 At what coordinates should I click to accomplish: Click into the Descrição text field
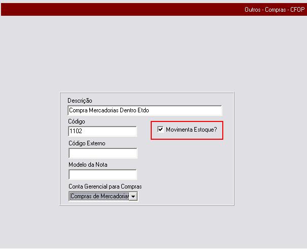145,110
